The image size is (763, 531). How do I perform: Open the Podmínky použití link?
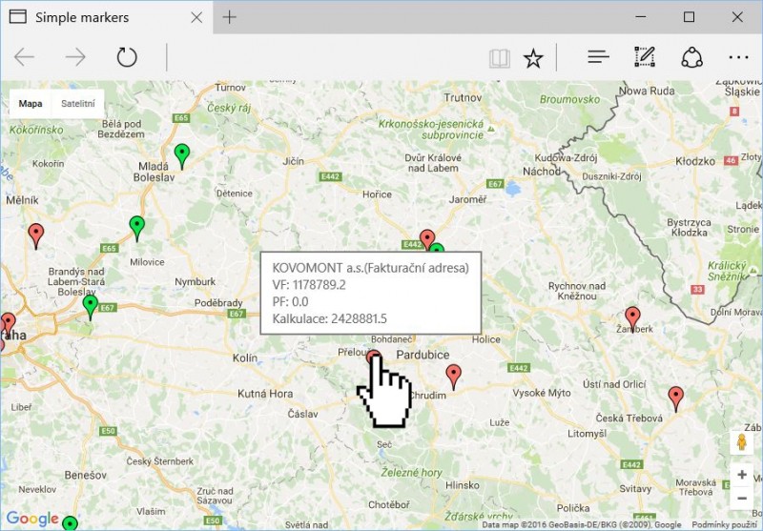[724, 524]
